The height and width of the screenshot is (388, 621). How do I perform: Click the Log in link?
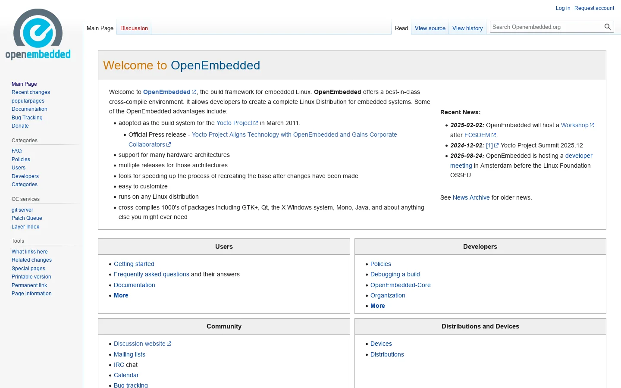(563, 8)
